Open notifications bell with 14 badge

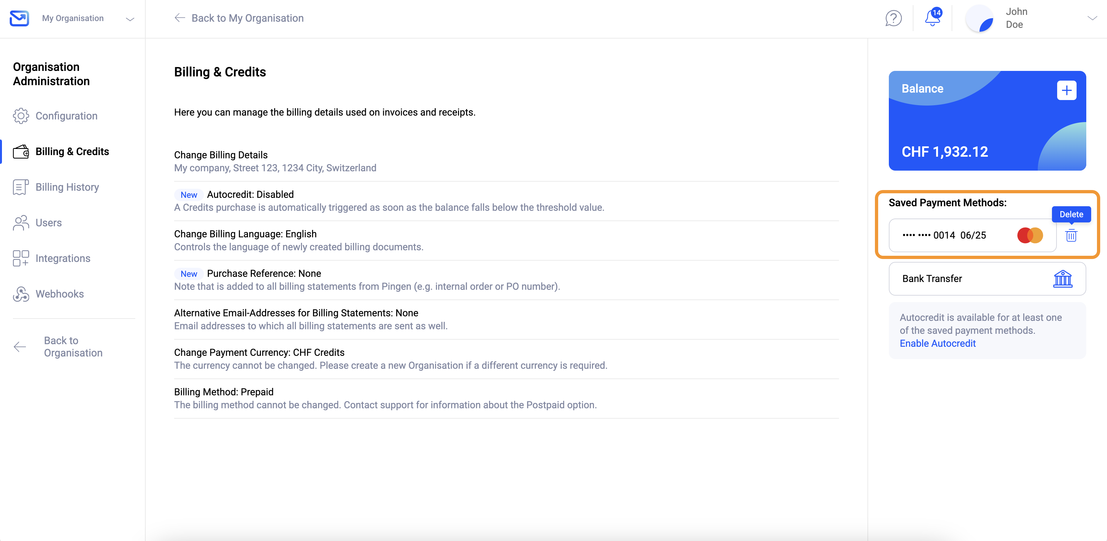coord(933,17)
